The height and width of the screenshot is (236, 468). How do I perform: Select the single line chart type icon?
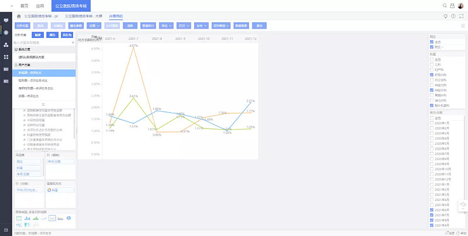coord(44,218)
